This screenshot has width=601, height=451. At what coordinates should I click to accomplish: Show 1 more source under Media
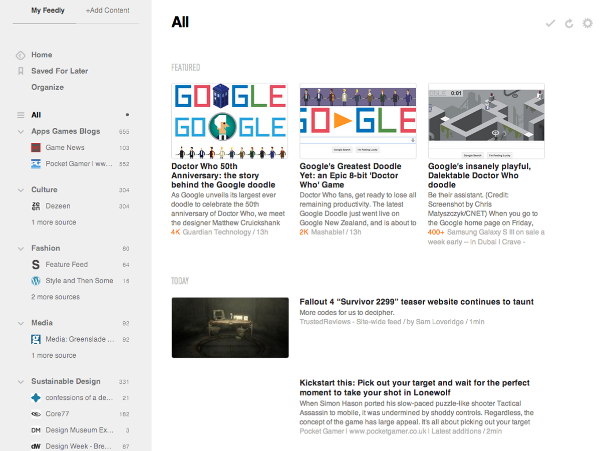(x=54, y=355)
